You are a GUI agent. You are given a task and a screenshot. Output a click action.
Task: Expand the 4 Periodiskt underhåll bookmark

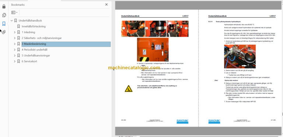pyautogui.click(x=15, y=50)
